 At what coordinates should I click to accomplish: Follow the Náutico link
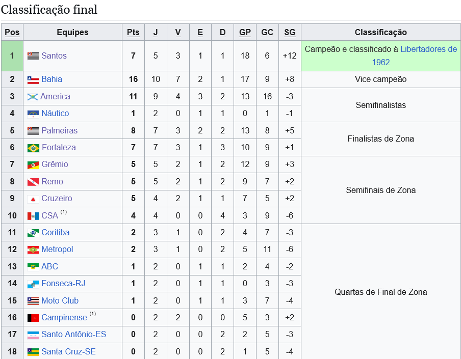(x=55, y=114)
